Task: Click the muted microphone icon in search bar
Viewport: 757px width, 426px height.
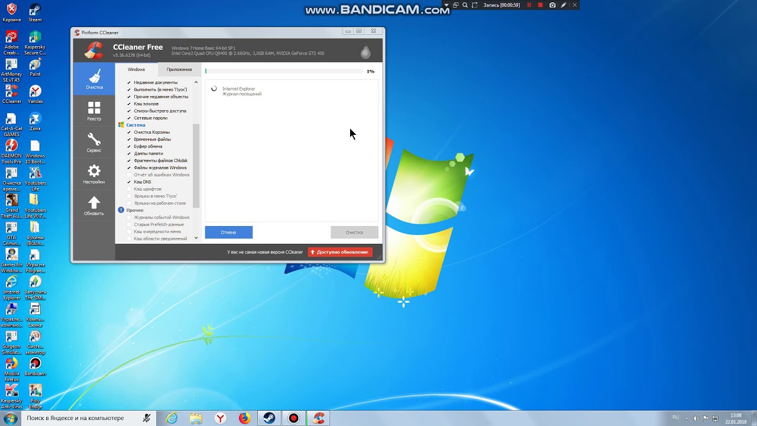Action: click(147, 418)
